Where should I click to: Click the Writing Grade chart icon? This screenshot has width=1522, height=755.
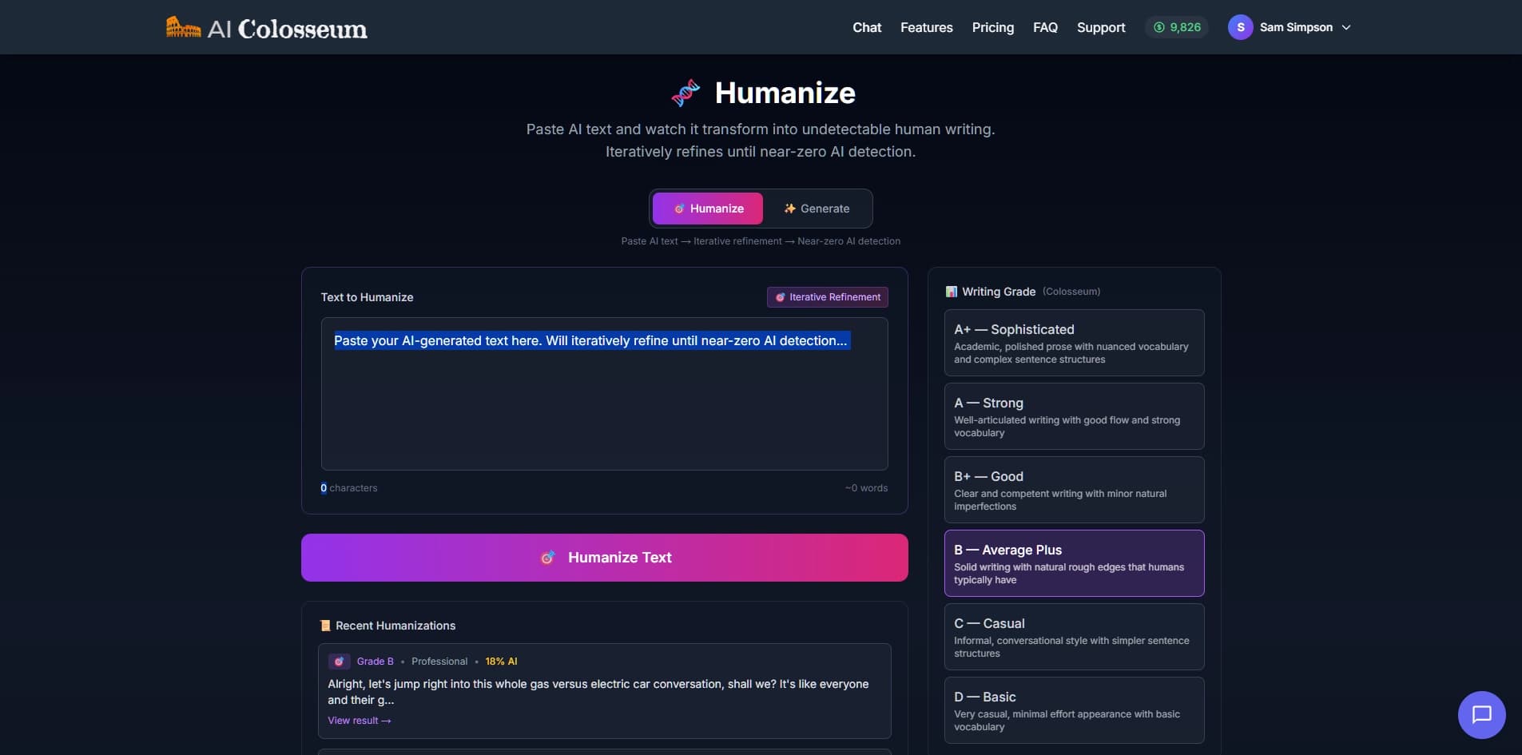point(951,292)
